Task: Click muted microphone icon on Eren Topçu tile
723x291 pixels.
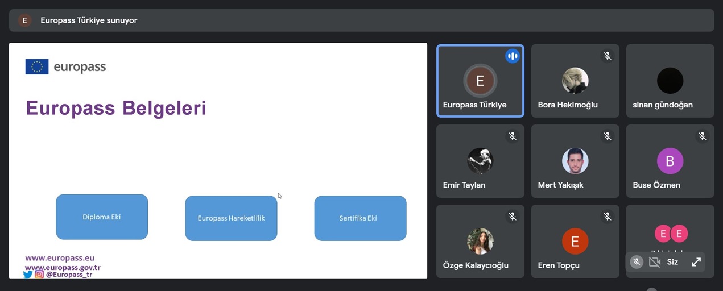Action: tap(608, 216)
